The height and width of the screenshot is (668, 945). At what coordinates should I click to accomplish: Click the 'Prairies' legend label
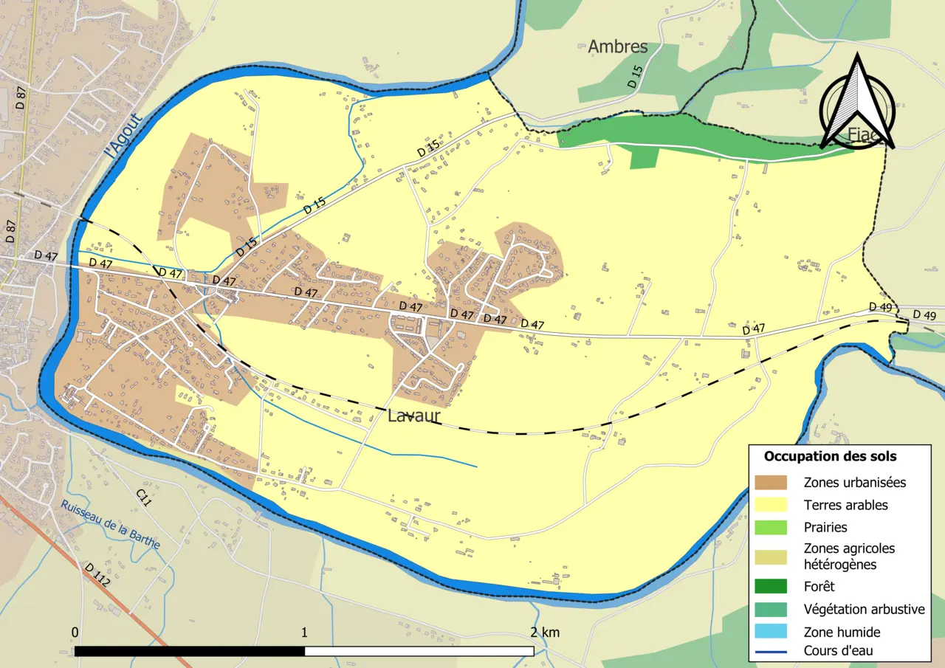(825, 528)
